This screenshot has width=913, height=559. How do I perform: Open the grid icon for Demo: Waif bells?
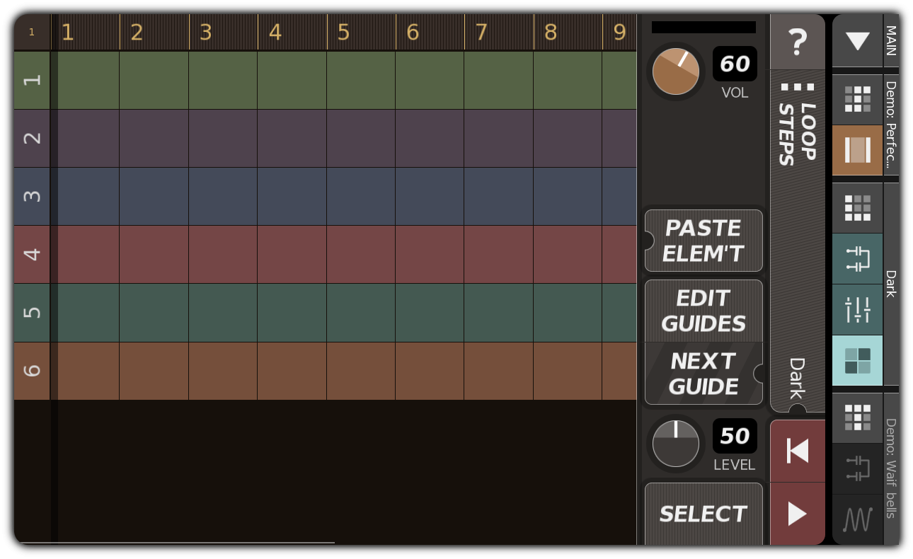[857, 417]
